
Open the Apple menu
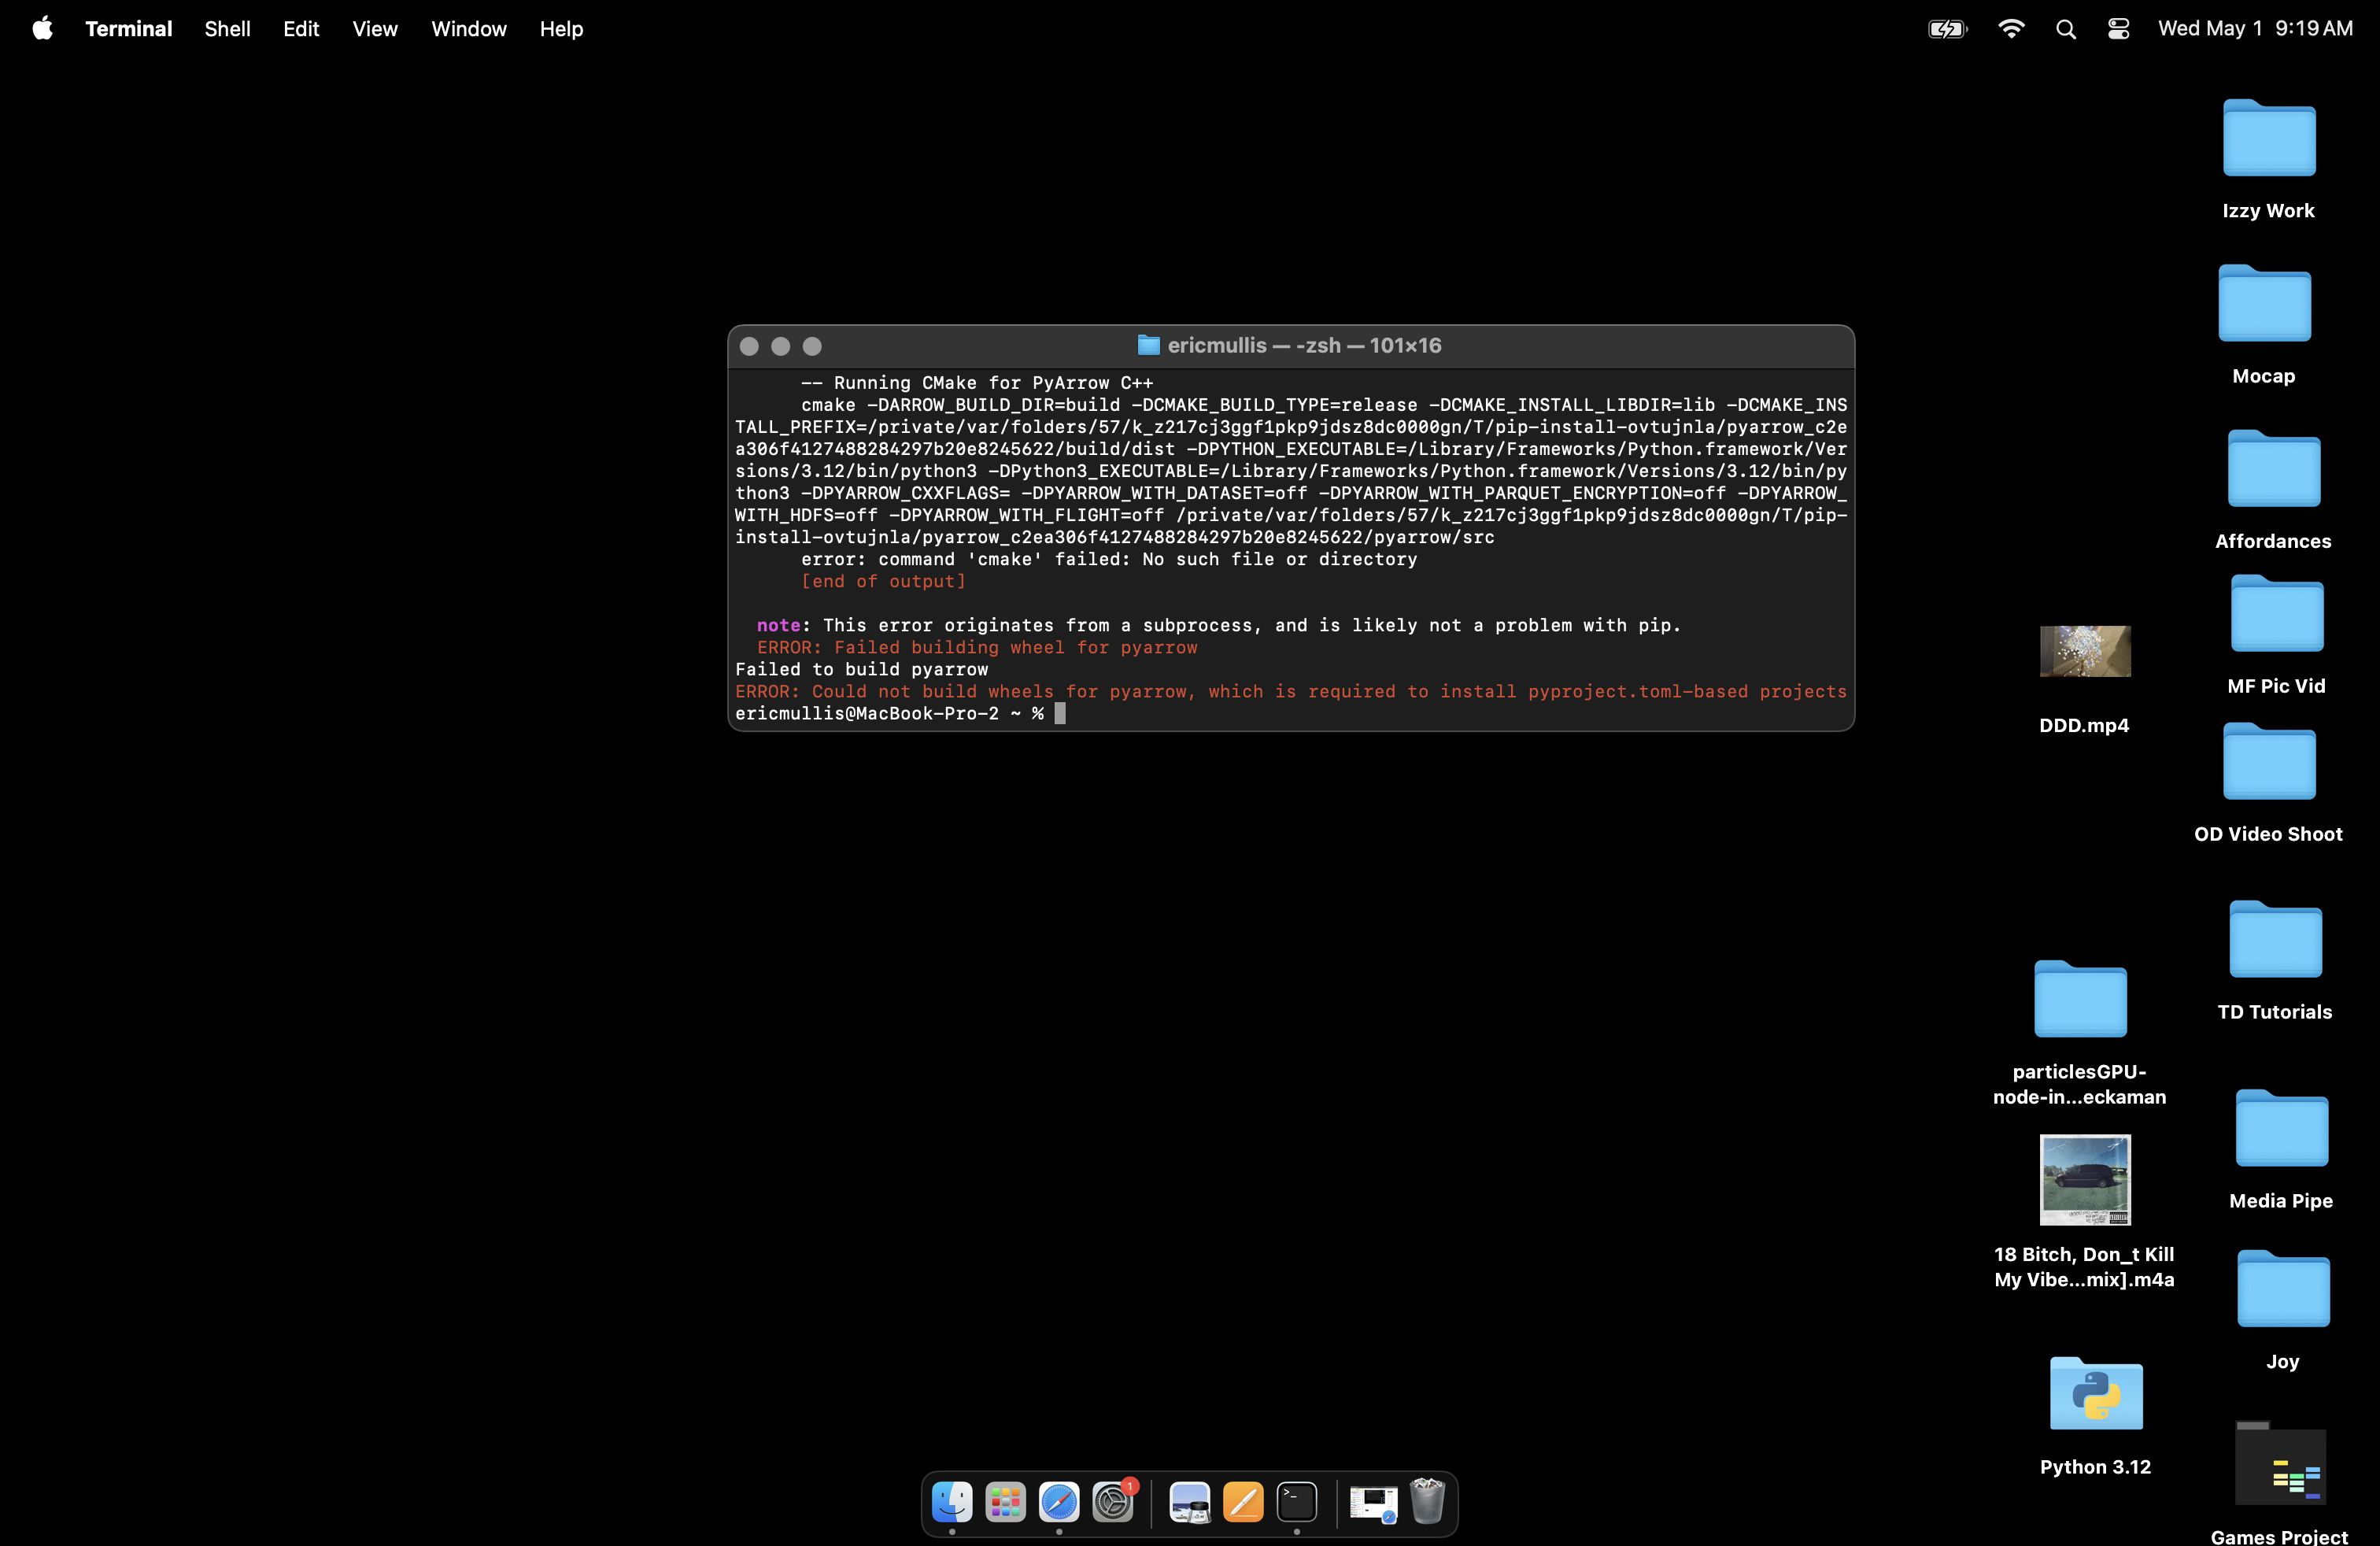click(42, 29)
